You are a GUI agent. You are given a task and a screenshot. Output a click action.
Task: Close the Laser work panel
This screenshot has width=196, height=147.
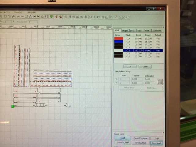click(x=163, y=132)
